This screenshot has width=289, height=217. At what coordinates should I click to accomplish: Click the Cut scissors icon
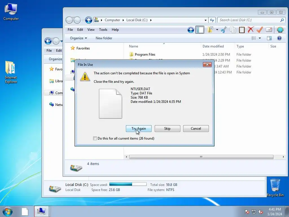pyautogui.click(x=224, y=30)
